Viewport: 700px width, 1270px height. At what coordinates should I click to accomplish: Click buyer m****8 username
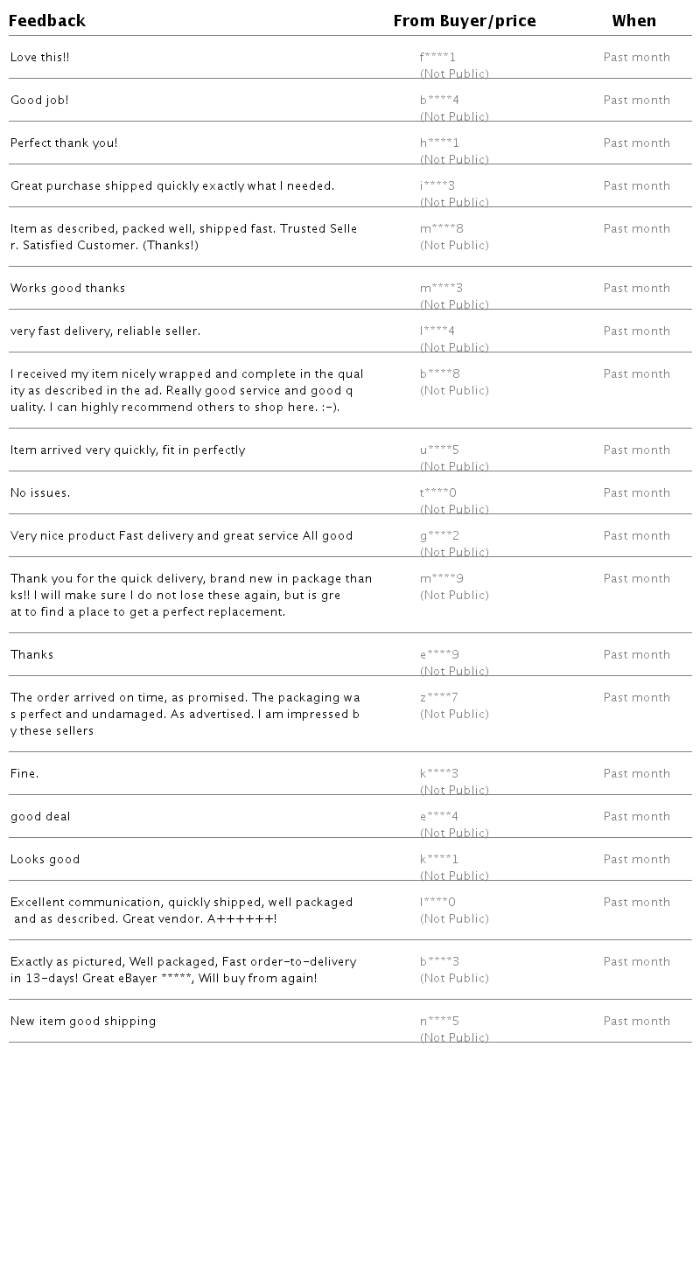pyautogui.click(x=442, y=229)
